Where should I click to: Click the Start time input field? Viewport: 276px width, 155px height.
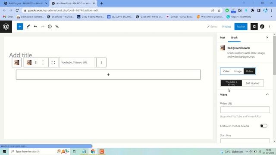(245, 141)
